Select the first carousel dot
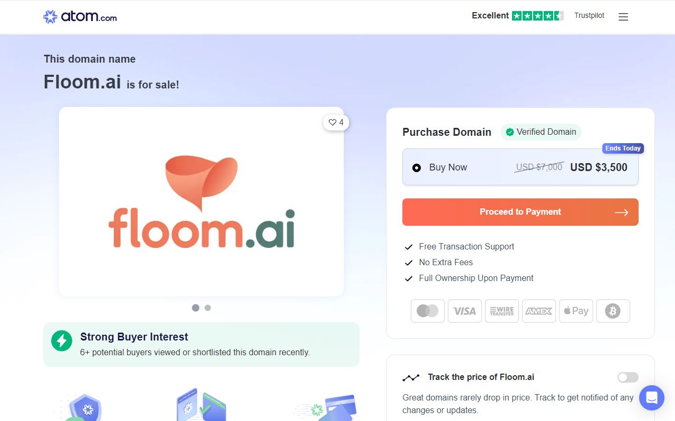The height and width of the screenshot is (421, 675). tap(195, 307)
